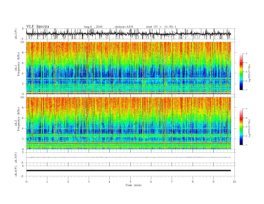Click time axis tick label "1"
This screenshot has width=264, height=204.
pyautogui.click(x=47, y=182)
